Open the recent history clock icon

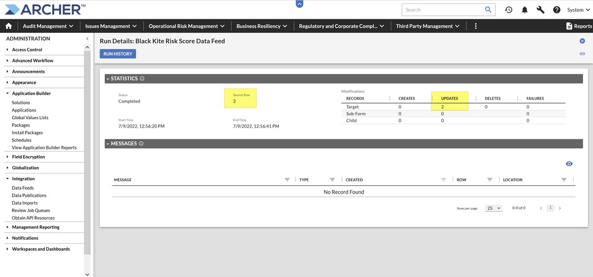click(x=509, y=10)
